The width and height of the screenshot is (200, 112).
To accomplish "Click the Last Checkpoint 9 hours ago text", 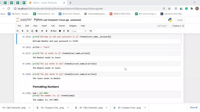I will [56, 20].
